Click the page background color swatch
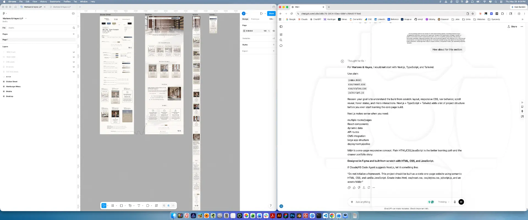 tap(244, 31)
